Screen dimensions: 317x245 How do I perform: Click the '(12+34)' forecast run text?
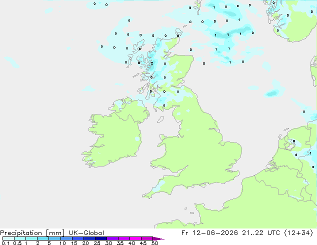tap(298, 233)
